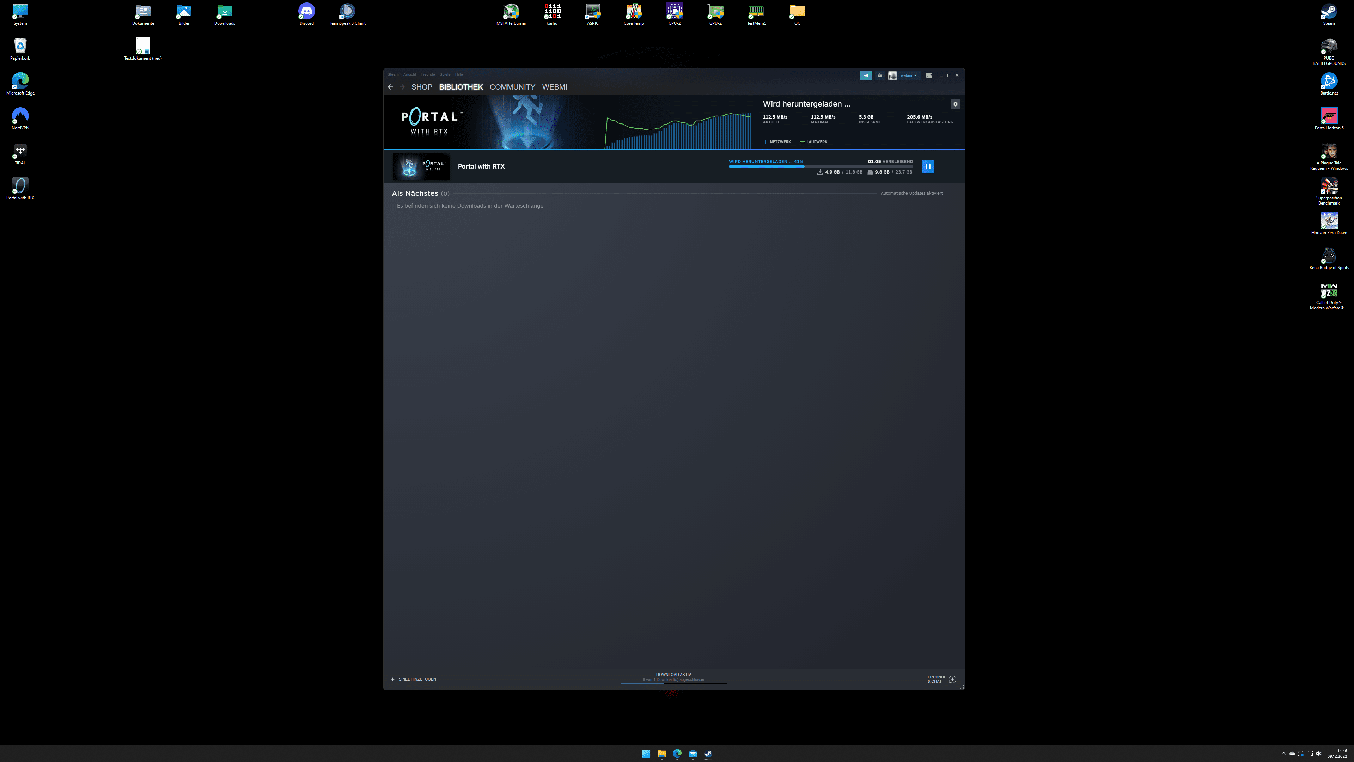The height and width of the screenshot is (762, 1354).
Task: Open Call of Duty Modern Warfare icon
Action: [x=1329, y=296]
